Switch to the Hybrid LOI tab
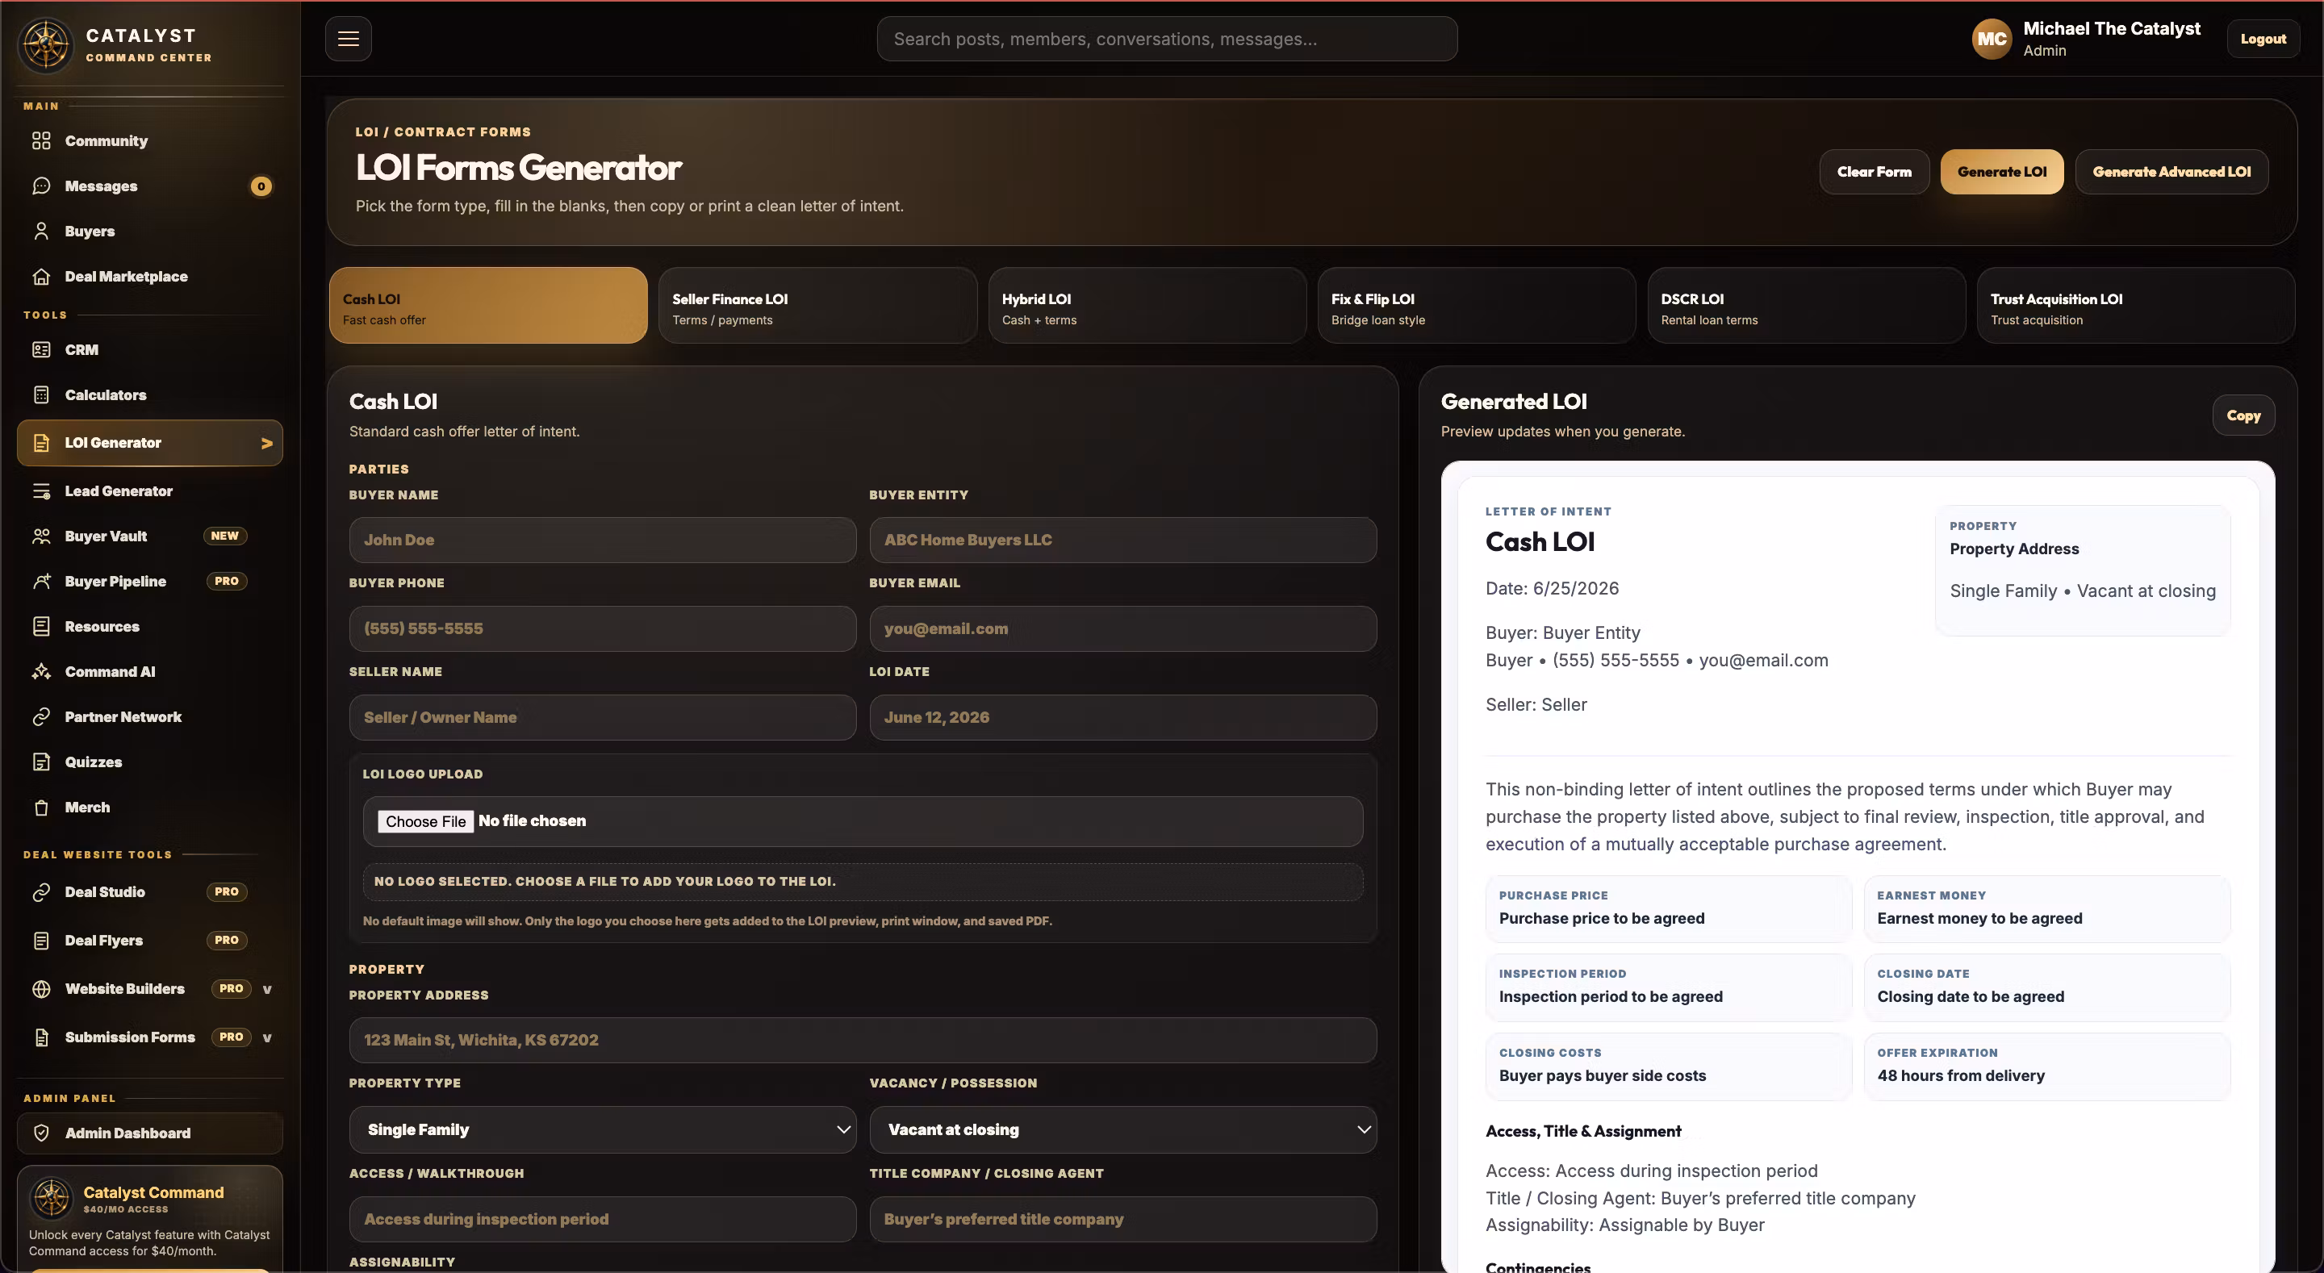This screenshot has height=1273, width=2324. 1147,305
